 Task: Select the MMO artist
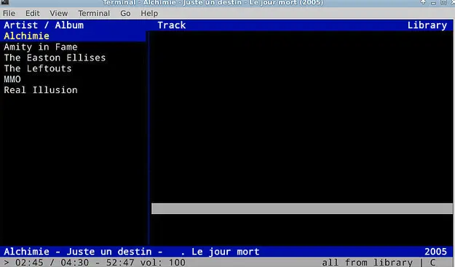pos(12,79)
